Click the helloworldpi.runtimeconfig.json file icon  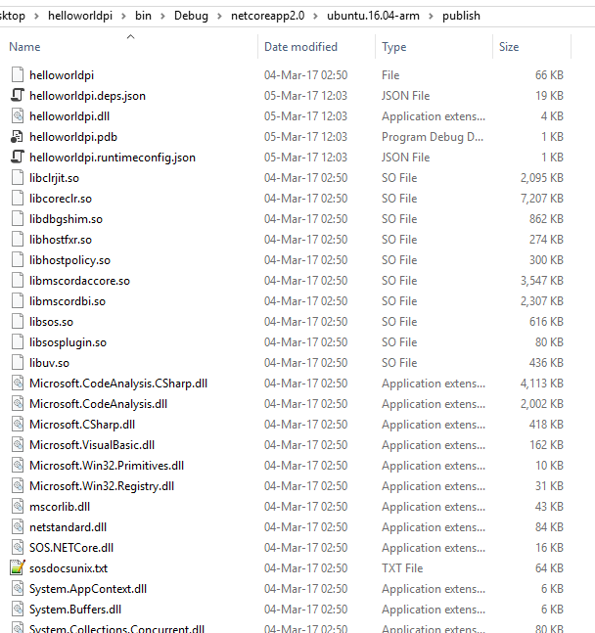click(18, 158)
